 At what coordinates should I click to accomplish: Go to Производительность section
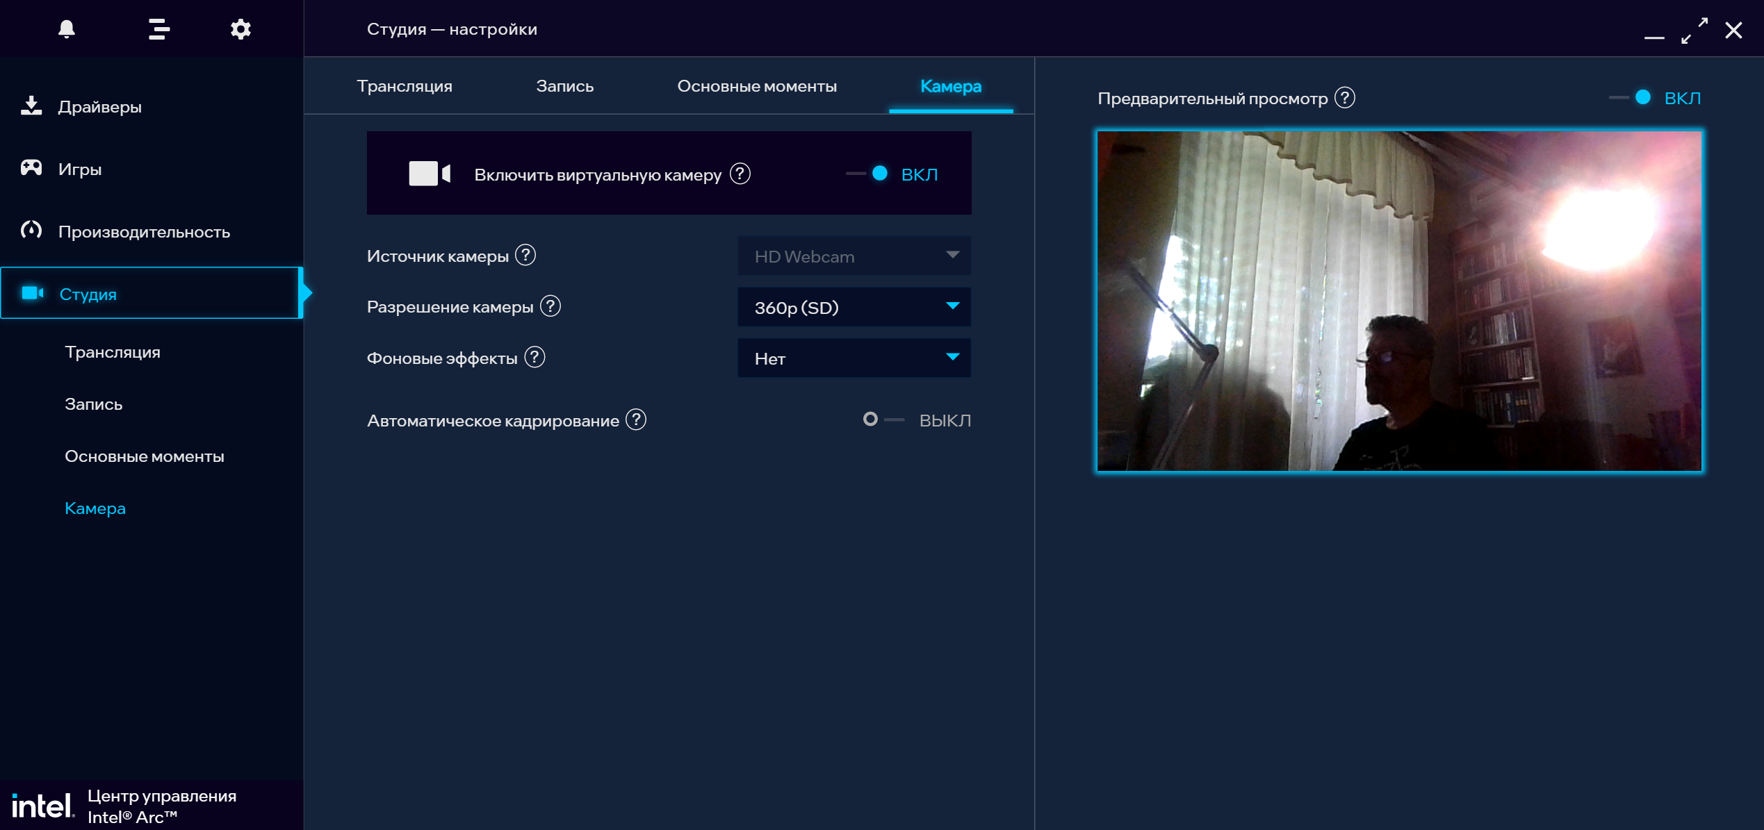tap(143, 232)
